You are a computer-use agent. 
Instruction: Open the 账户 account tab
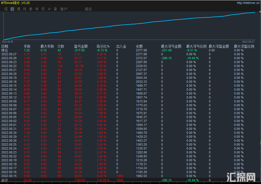(x=64, y=9)
